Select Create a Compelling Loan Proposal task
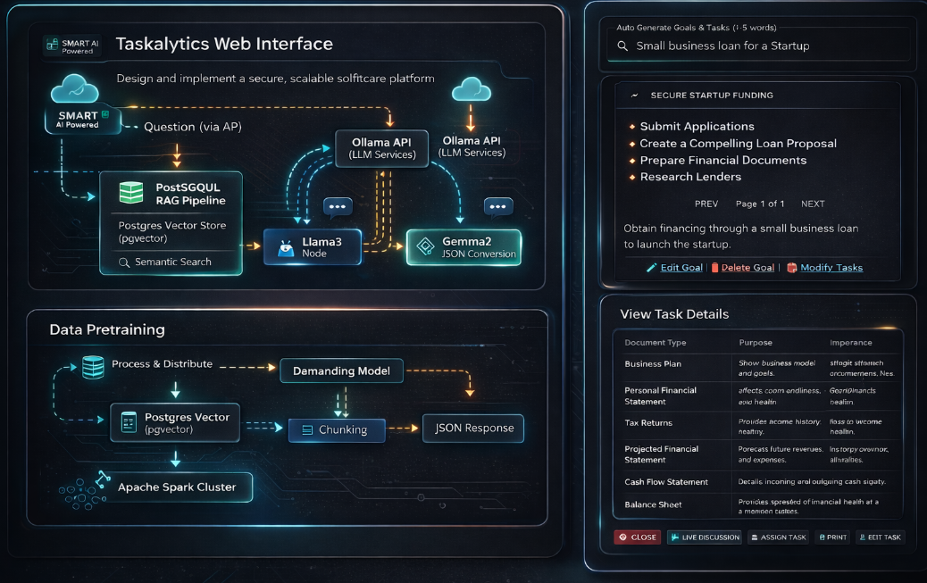Viewport: 927px width, 583px height. click(738, 144)
